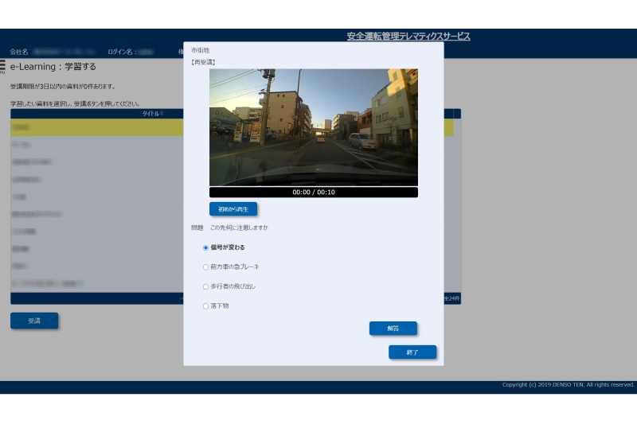Click the 市街地 title of the dialog
The image size is (637, 424).
point(200,50)
